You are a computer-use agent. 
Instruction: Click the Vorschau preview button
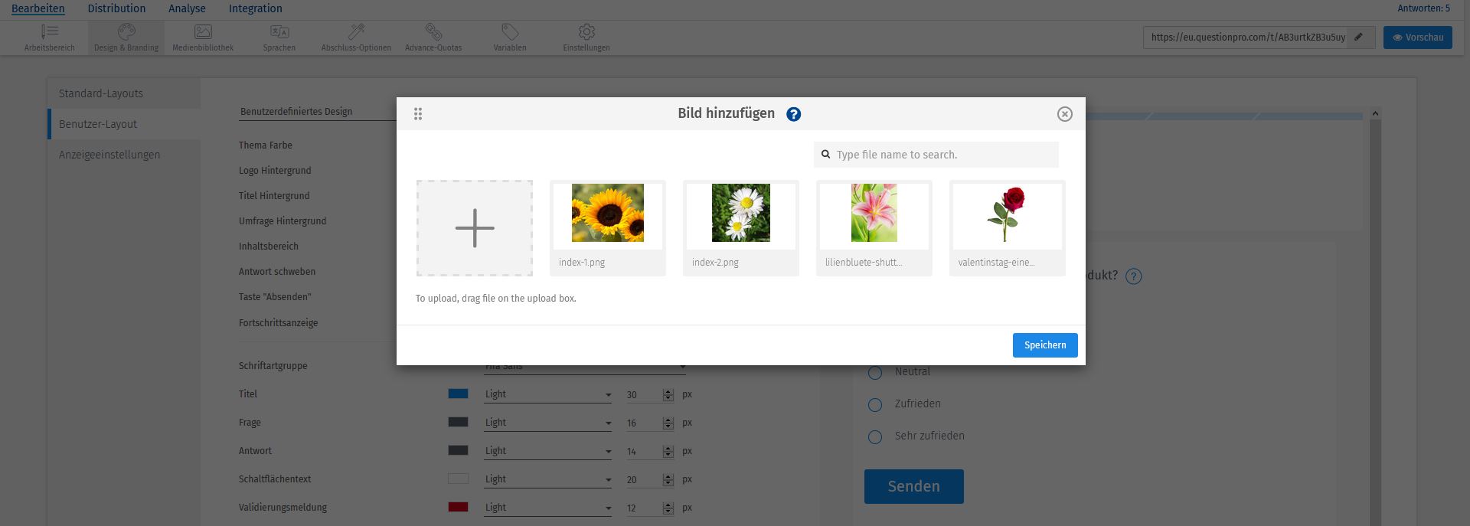click(1418, 38)
